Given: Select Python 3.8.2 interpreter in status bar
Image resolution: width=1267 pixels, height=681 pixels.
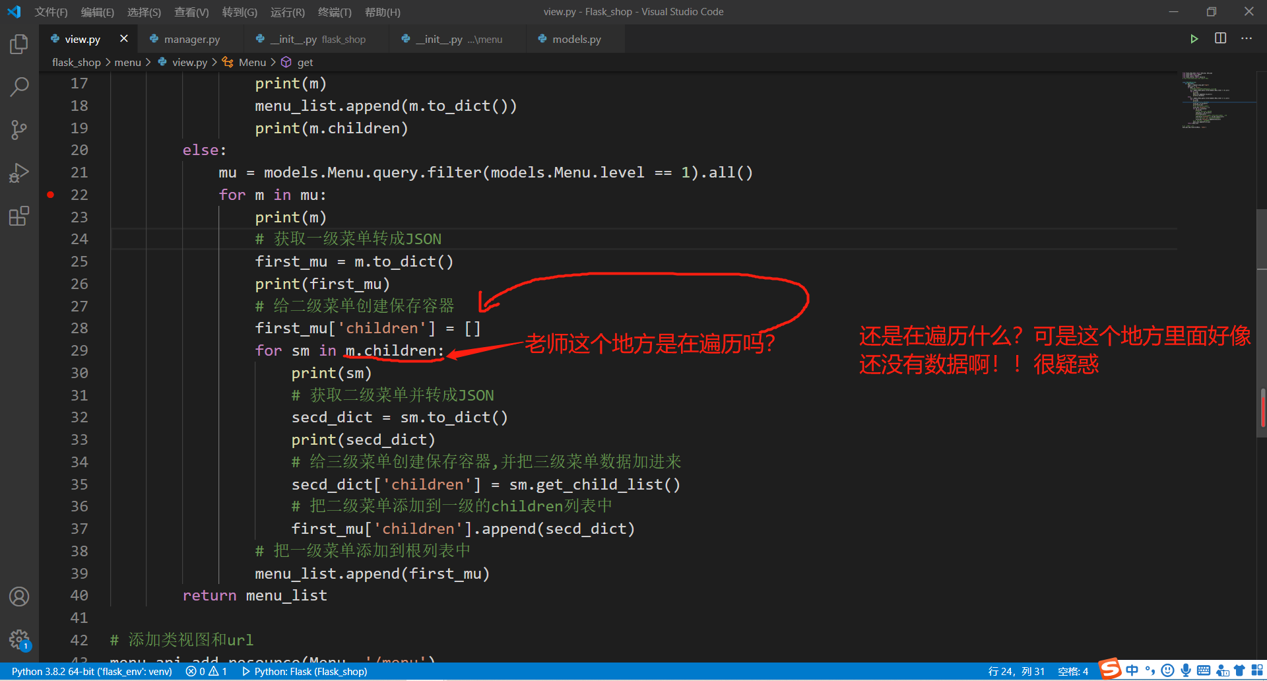Looking at the screenshot, I should pos(91,671).
